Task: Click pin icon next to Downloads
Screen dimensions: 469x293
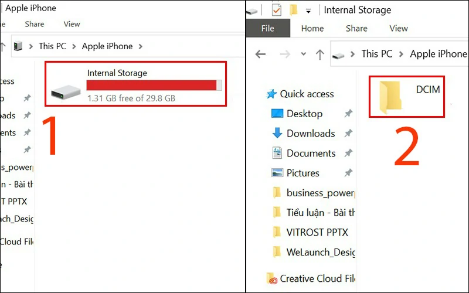Action: [348, 134]
